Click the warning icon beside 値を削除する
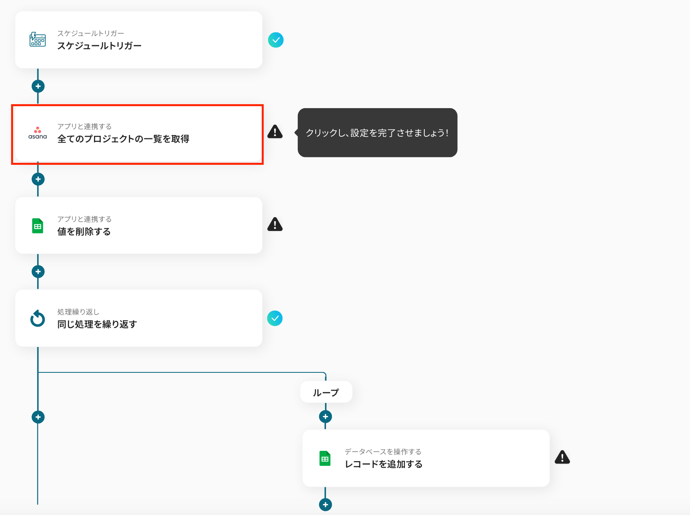The height and width of the screenshot is (515, 690). 275,224
